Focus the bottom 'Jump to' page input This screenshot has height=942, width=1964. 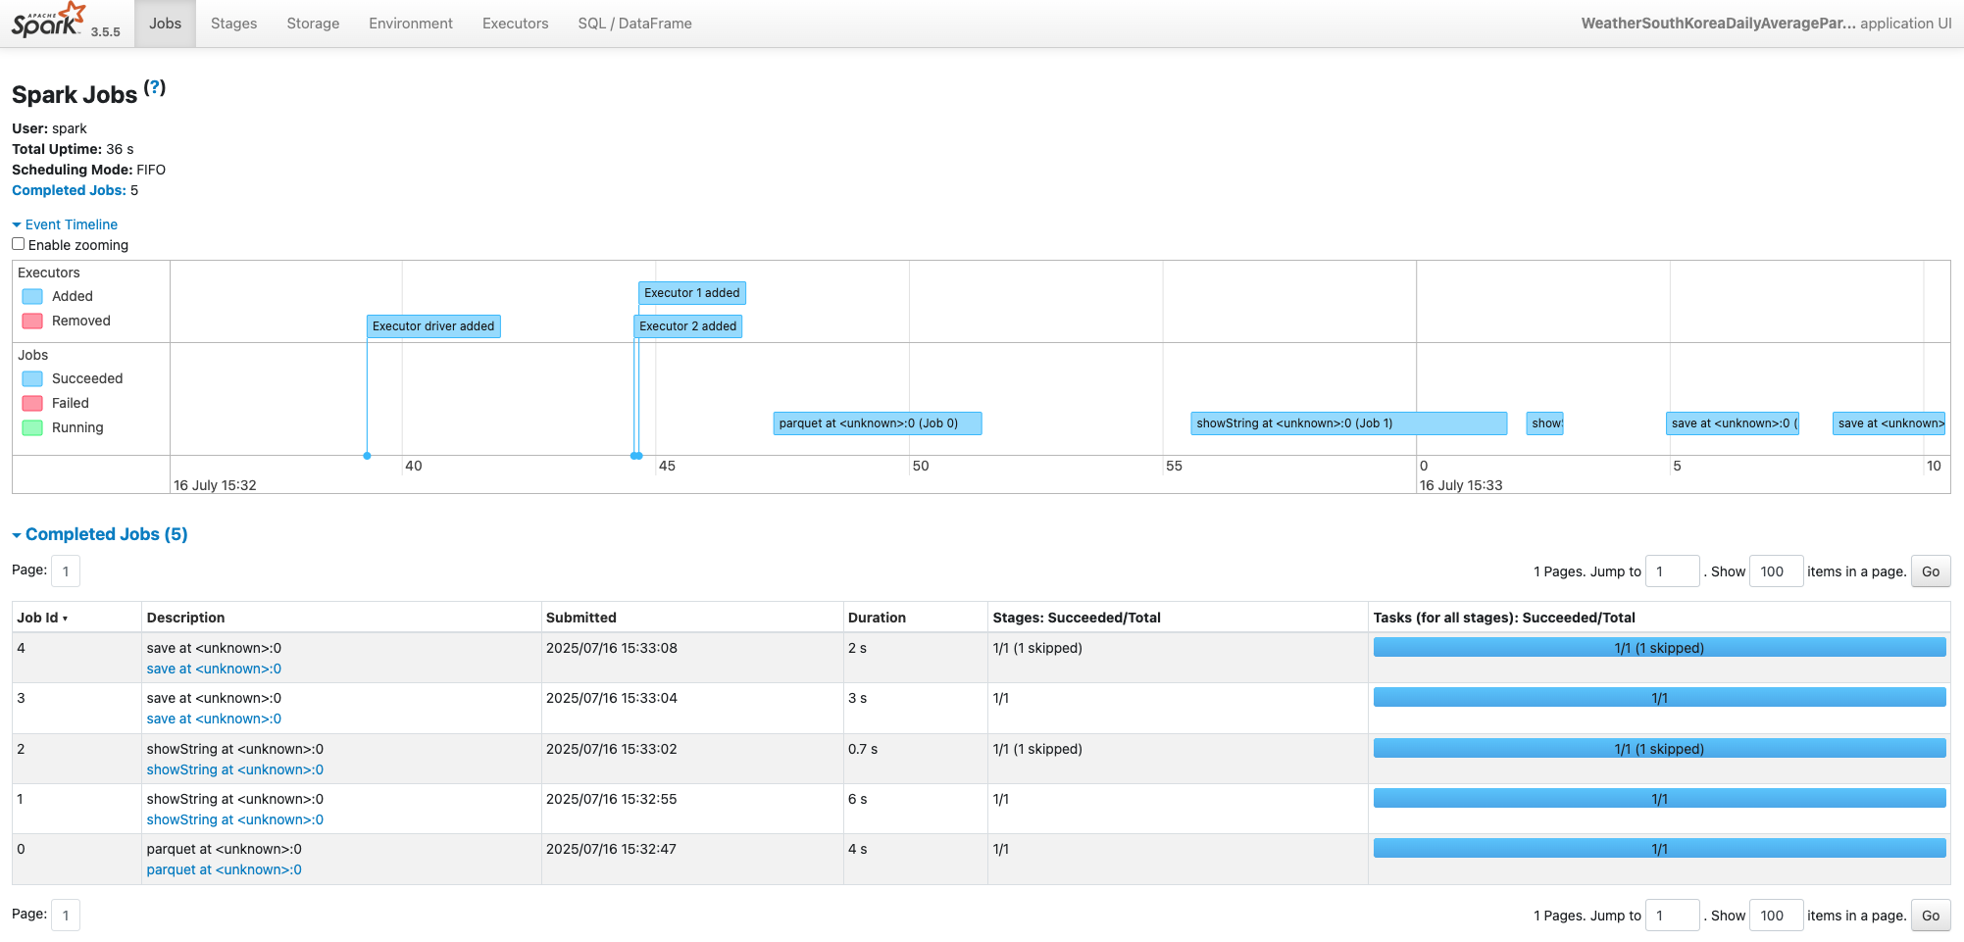coord(1672,916)
